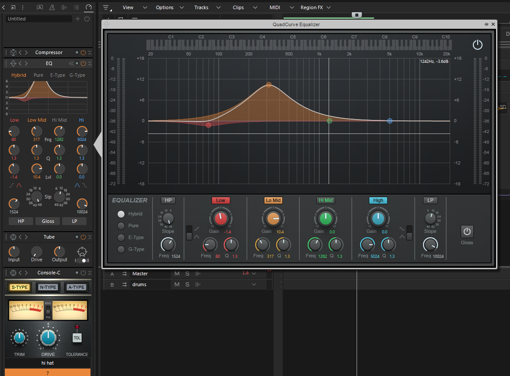Open the Region FX dropdown arrow

[x=329, y=7]
